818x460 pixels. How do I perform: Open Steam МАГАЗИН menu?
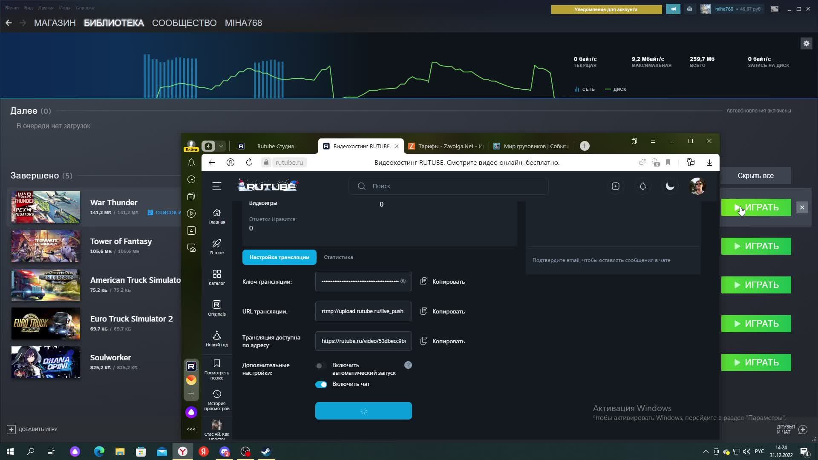pos(55,23)
